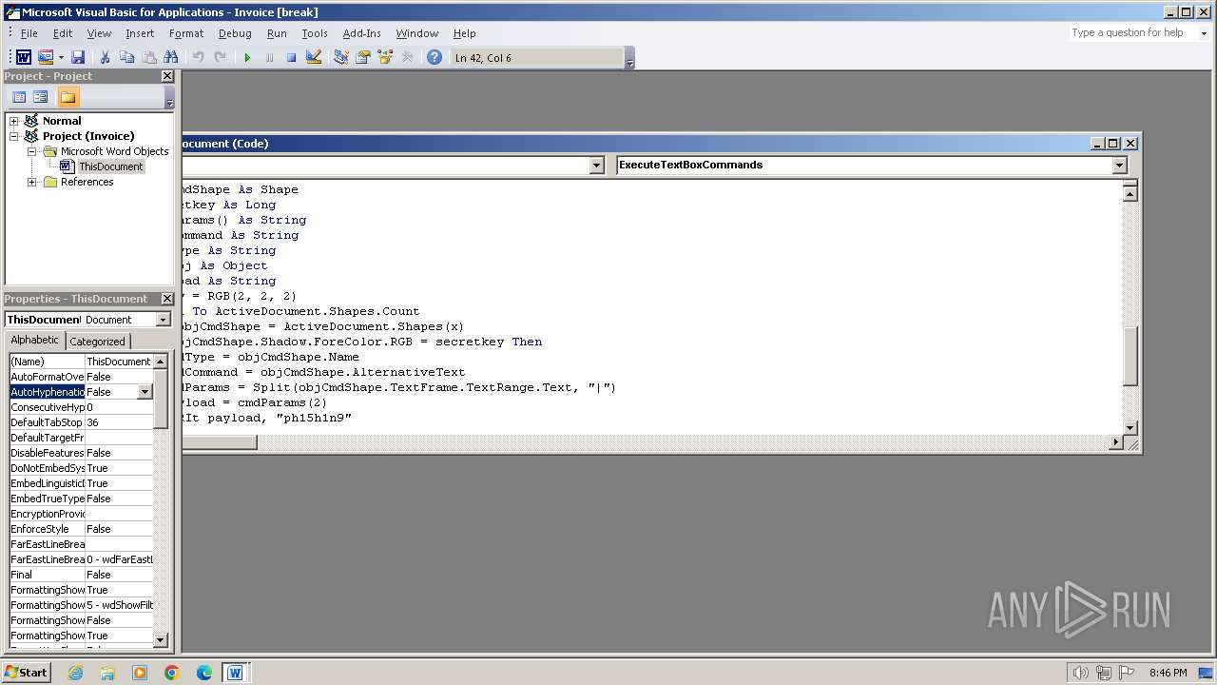Click the code window horizontal scrollbar thumb

click(x=219, y=442)
